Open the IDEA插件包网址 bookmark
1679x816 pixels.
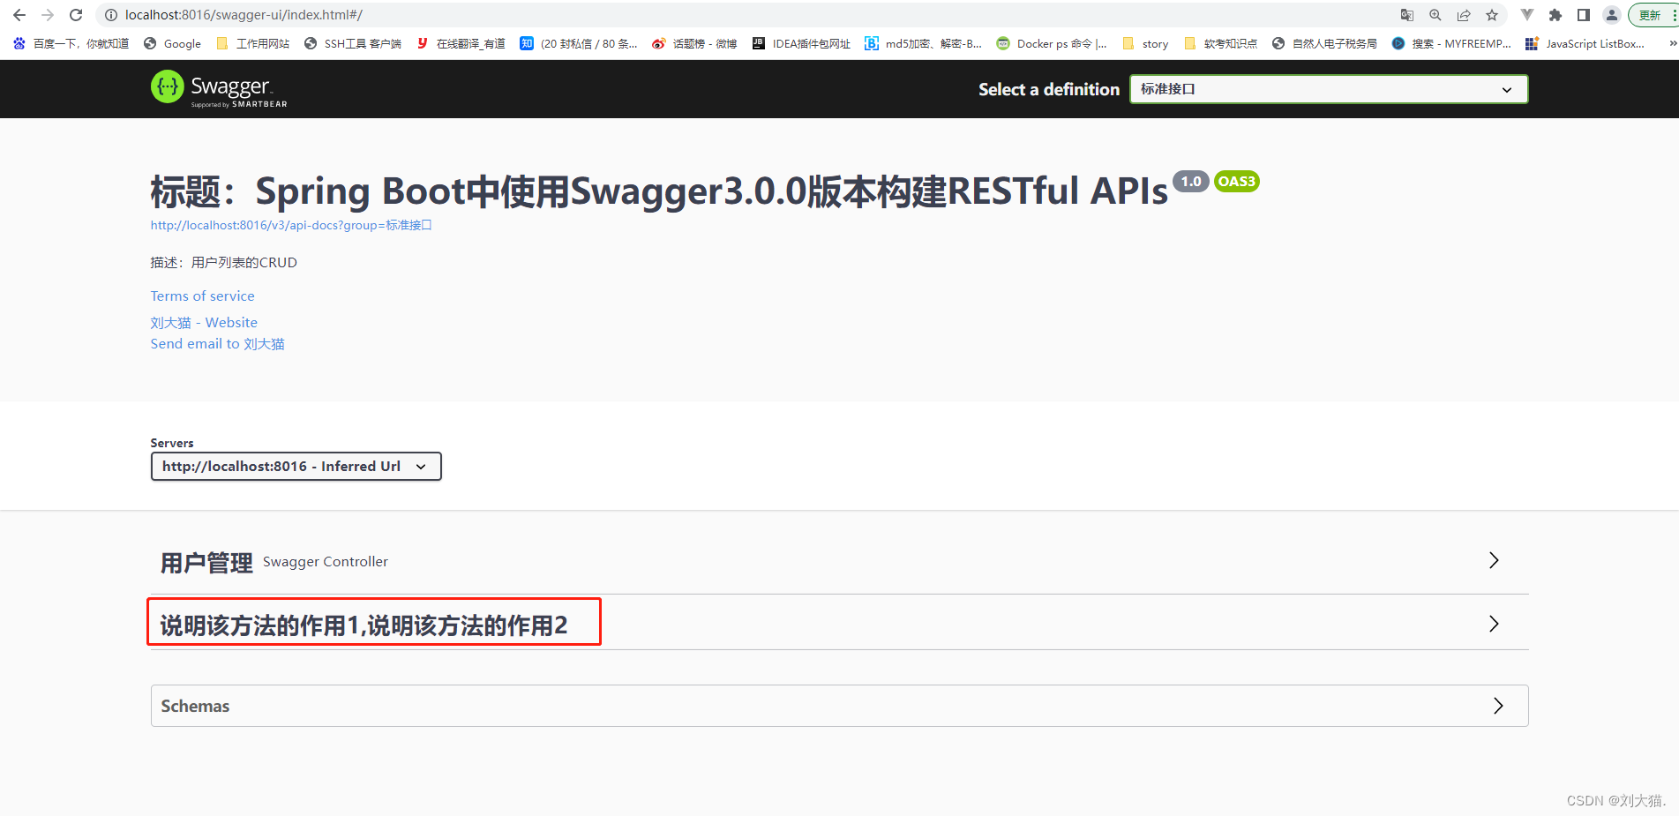pos(801,43)
